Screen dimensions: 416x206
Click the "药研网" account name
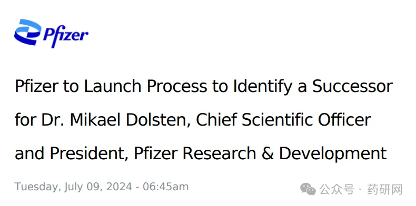point(385,190)
